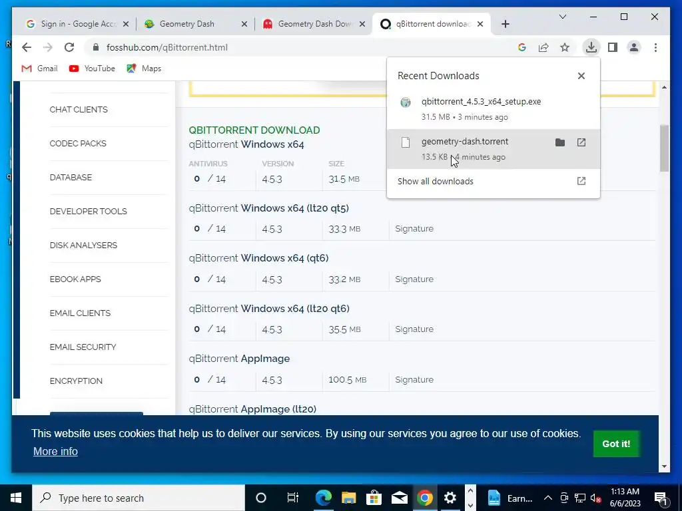Click the forward navigation arrow
Viewport: 682px width, 511px height.
click(x=48, y=47)
